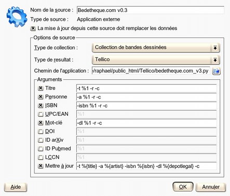Open the Type de collection dropdown
Screen dimensions: 230x196
[156, 48]
